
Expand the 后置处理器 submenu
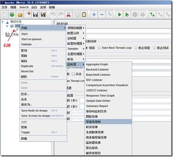click(x=76, y=54)
